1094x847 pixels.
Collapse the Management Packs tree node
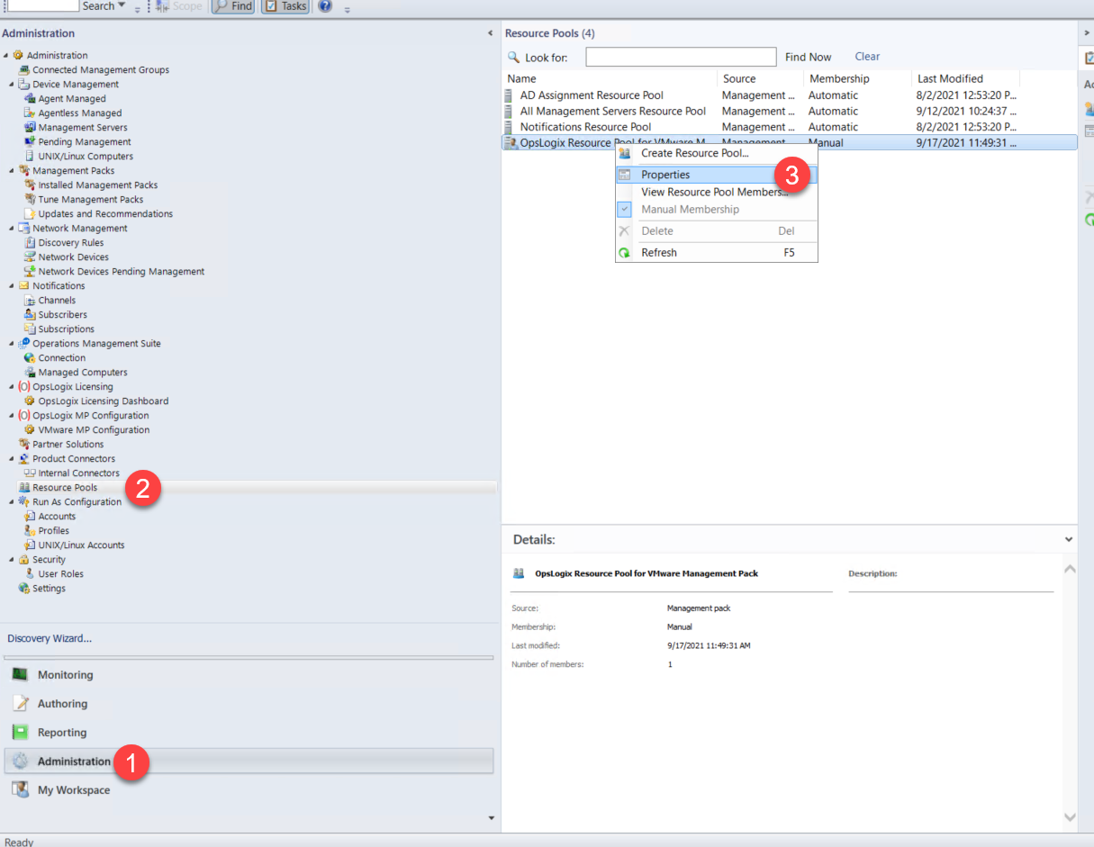(12, 171)
